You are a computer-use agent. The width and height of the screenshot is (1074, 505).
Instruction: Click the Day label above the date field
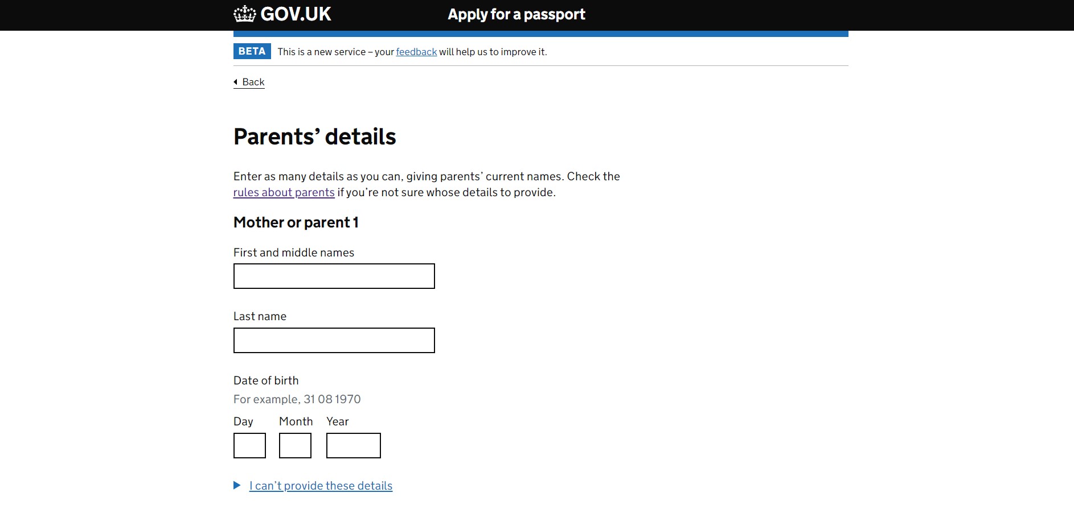pyautogui.click(x=243, y=421)
